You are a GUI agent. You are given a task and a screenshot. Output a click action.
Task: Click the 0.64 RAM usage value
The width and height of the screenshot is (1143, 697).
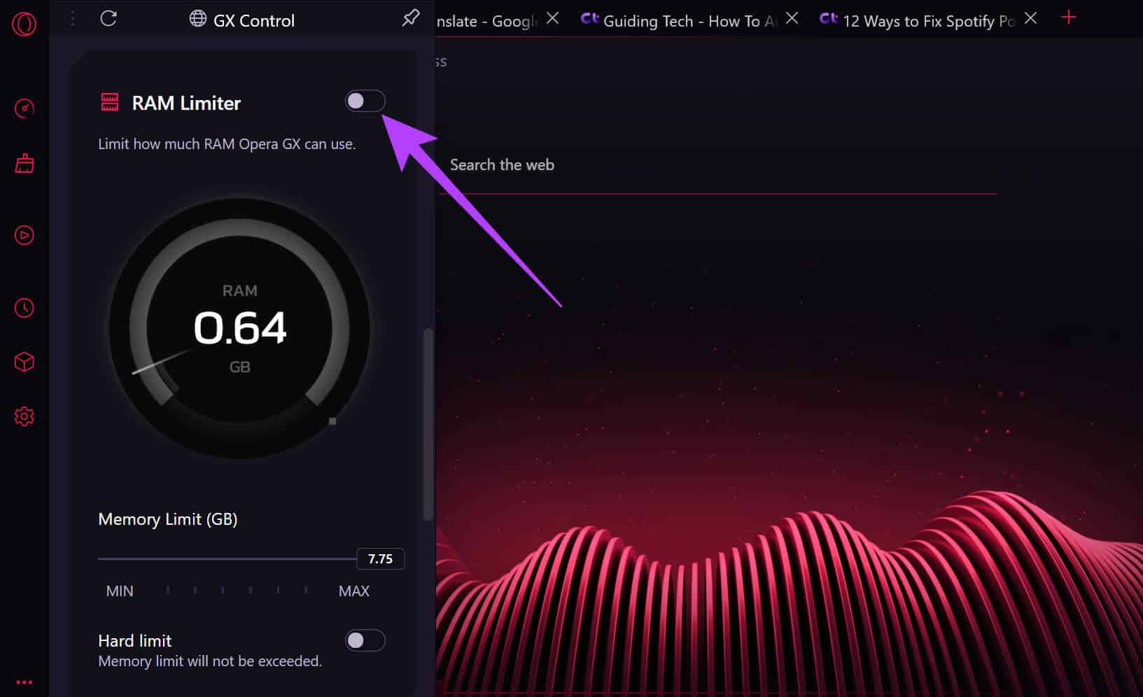[x=240, y=328]
